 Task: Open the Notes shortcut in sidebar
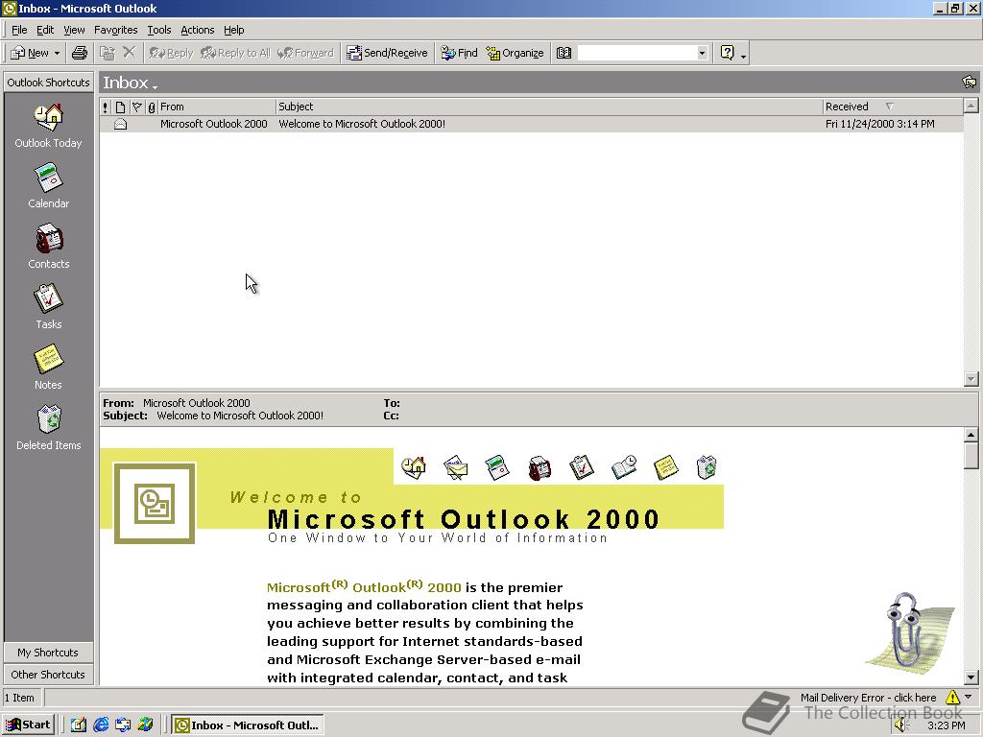pyautogui.click(x=48, y=368)
